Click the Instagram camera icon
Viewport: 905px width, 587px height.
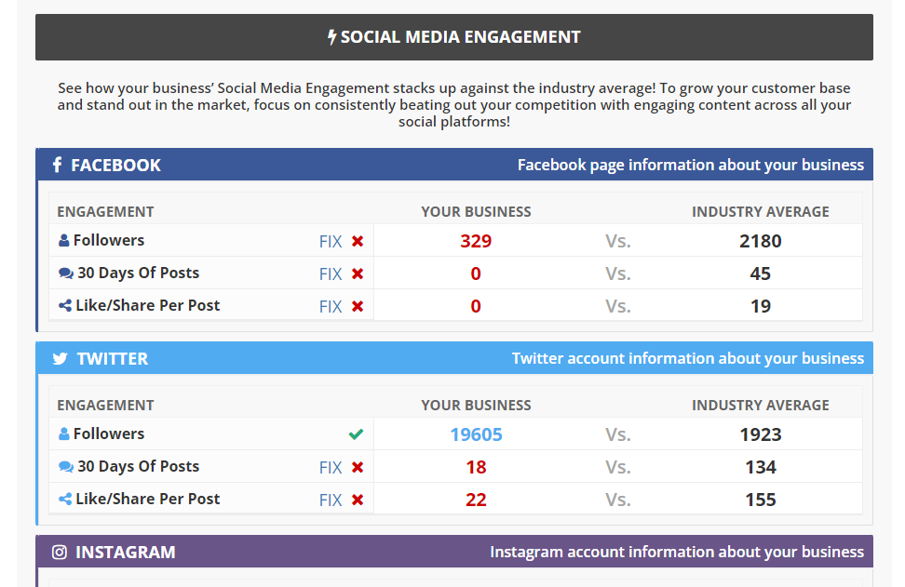tap(60, 552)
